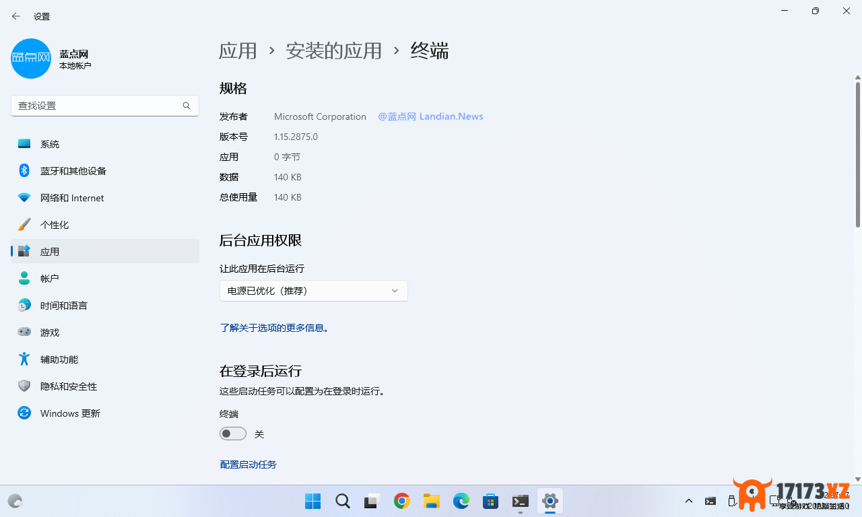The width and height of the screenshot is (862, 517).
Task: Show hidden system tray icons
Action: pos(689,501)
